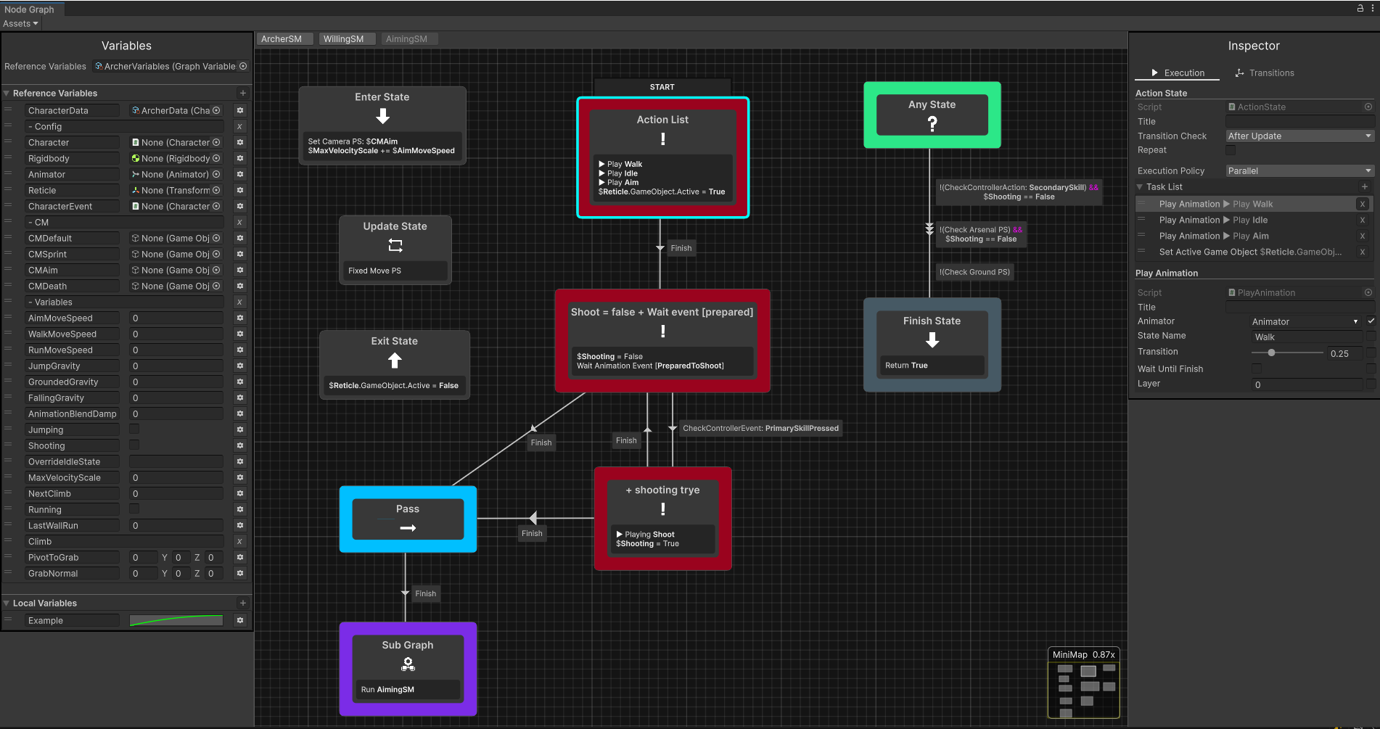The height and width of the screenshot is (729, 1380).
Task: Select the WillingSM breadcrumb
Action: pos(346,38)
